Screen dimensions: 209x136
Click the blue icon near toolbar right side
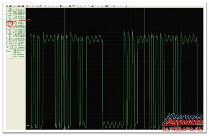107,6
